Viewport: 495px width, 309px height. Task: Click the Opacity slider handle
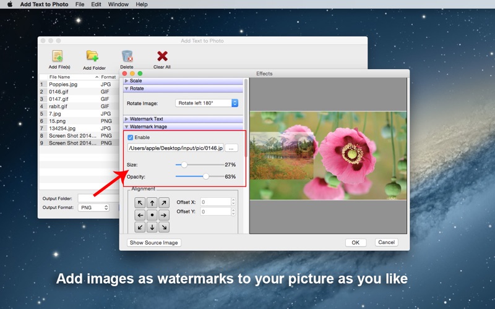[206, 177]
